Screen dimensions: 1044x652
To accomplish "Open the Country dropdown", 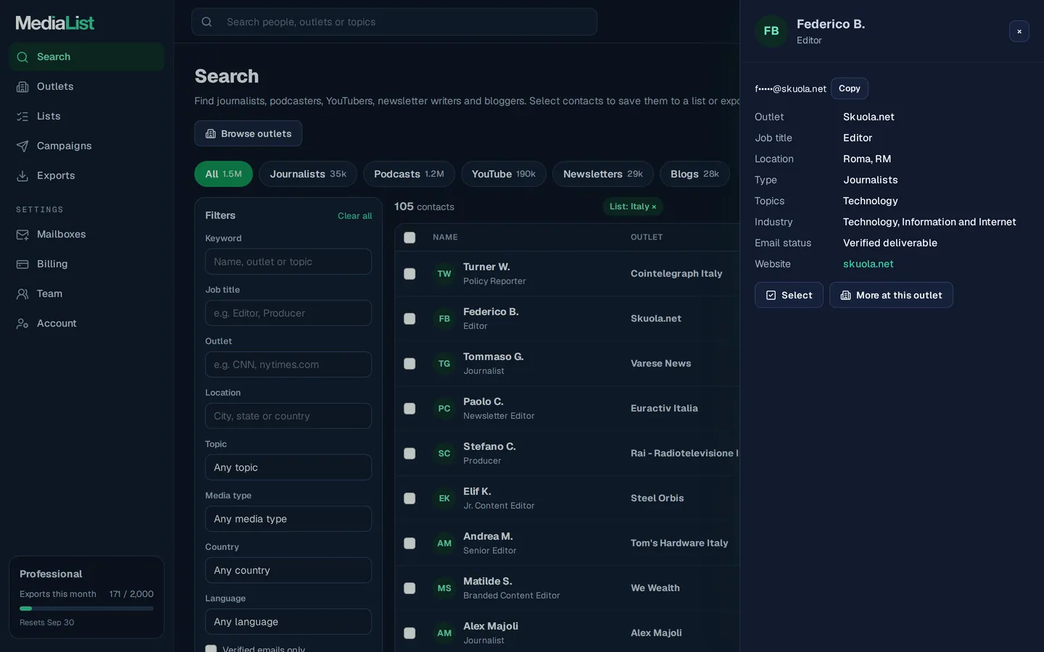I will tap(289, 570).
